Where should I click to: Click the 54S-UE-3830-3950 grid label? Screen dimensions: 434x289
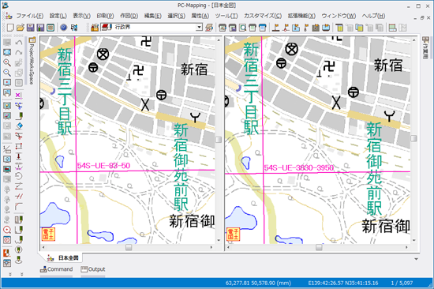[x=298, y=167]
